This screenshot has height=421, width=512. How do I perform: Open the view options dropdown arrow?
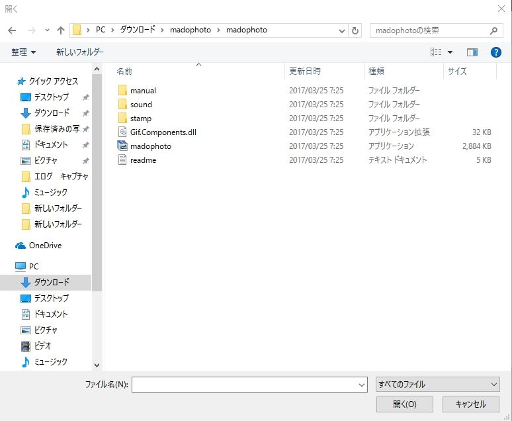[x=450, y=52]
